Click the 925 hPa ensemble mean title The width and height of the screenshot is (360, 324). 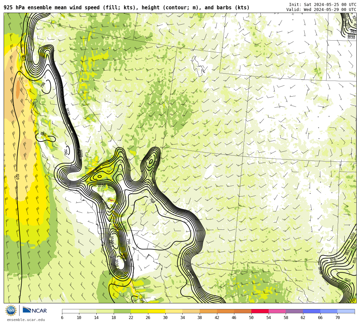(x=127, y=8)
